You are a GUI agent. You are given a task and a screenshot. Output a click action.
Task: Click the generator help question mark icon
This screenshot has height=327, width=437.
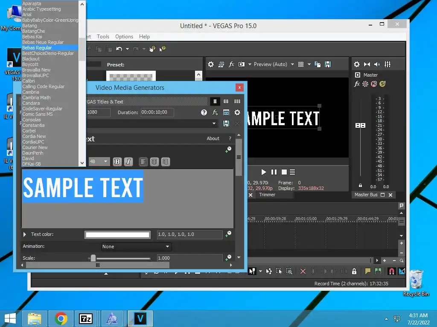tap(204, 112)
